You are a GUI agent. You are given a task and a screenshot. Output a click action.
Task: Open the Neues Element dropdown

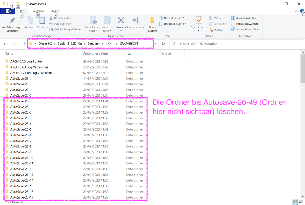(172, 18)
